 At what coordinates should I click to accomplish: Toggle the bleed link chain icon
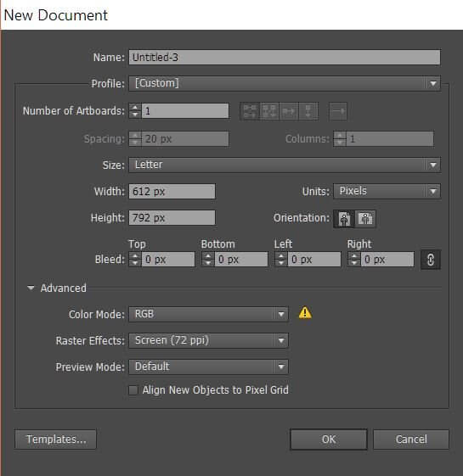(x=431, y=260)
